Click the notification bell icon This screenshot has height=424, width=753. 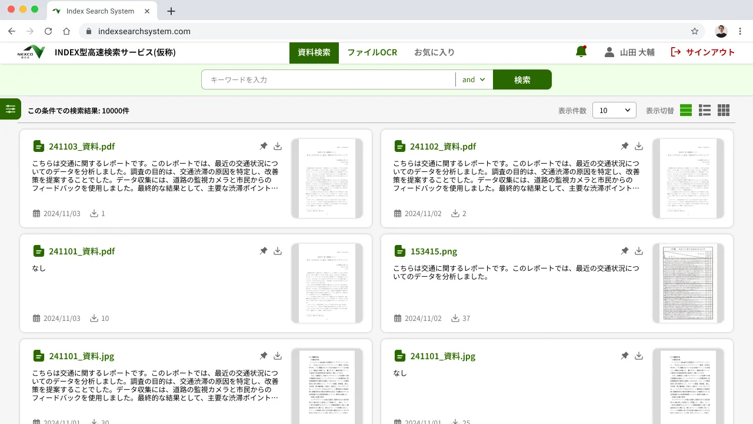580,52
